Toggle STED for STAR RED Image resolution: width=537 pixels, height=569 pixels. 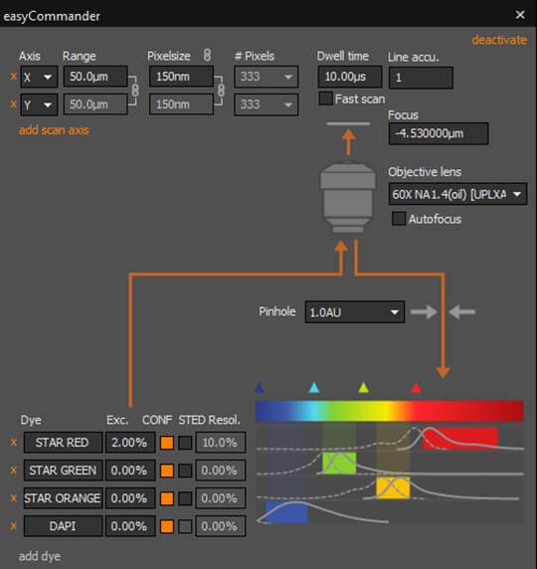tap(185, 443)
